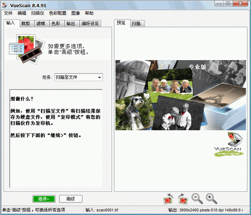This screenshot has width=251, height=215.
Task: Maximize the VueScan window
Action: tap(228, 4)
